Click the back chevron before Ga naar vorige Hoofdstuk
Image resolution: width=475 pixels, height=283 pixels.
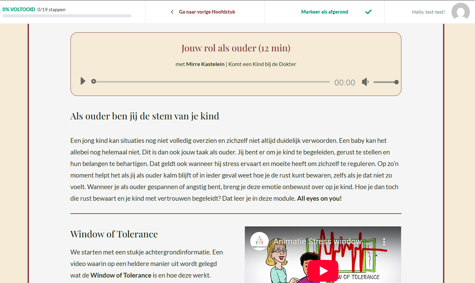(x=172, y=11)
